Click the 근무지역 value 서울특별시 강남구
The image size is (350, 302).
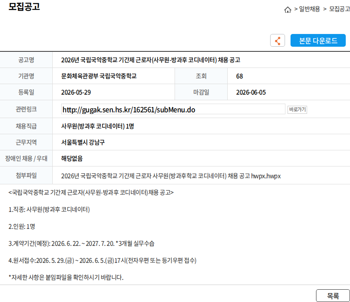tap(83, 142)
